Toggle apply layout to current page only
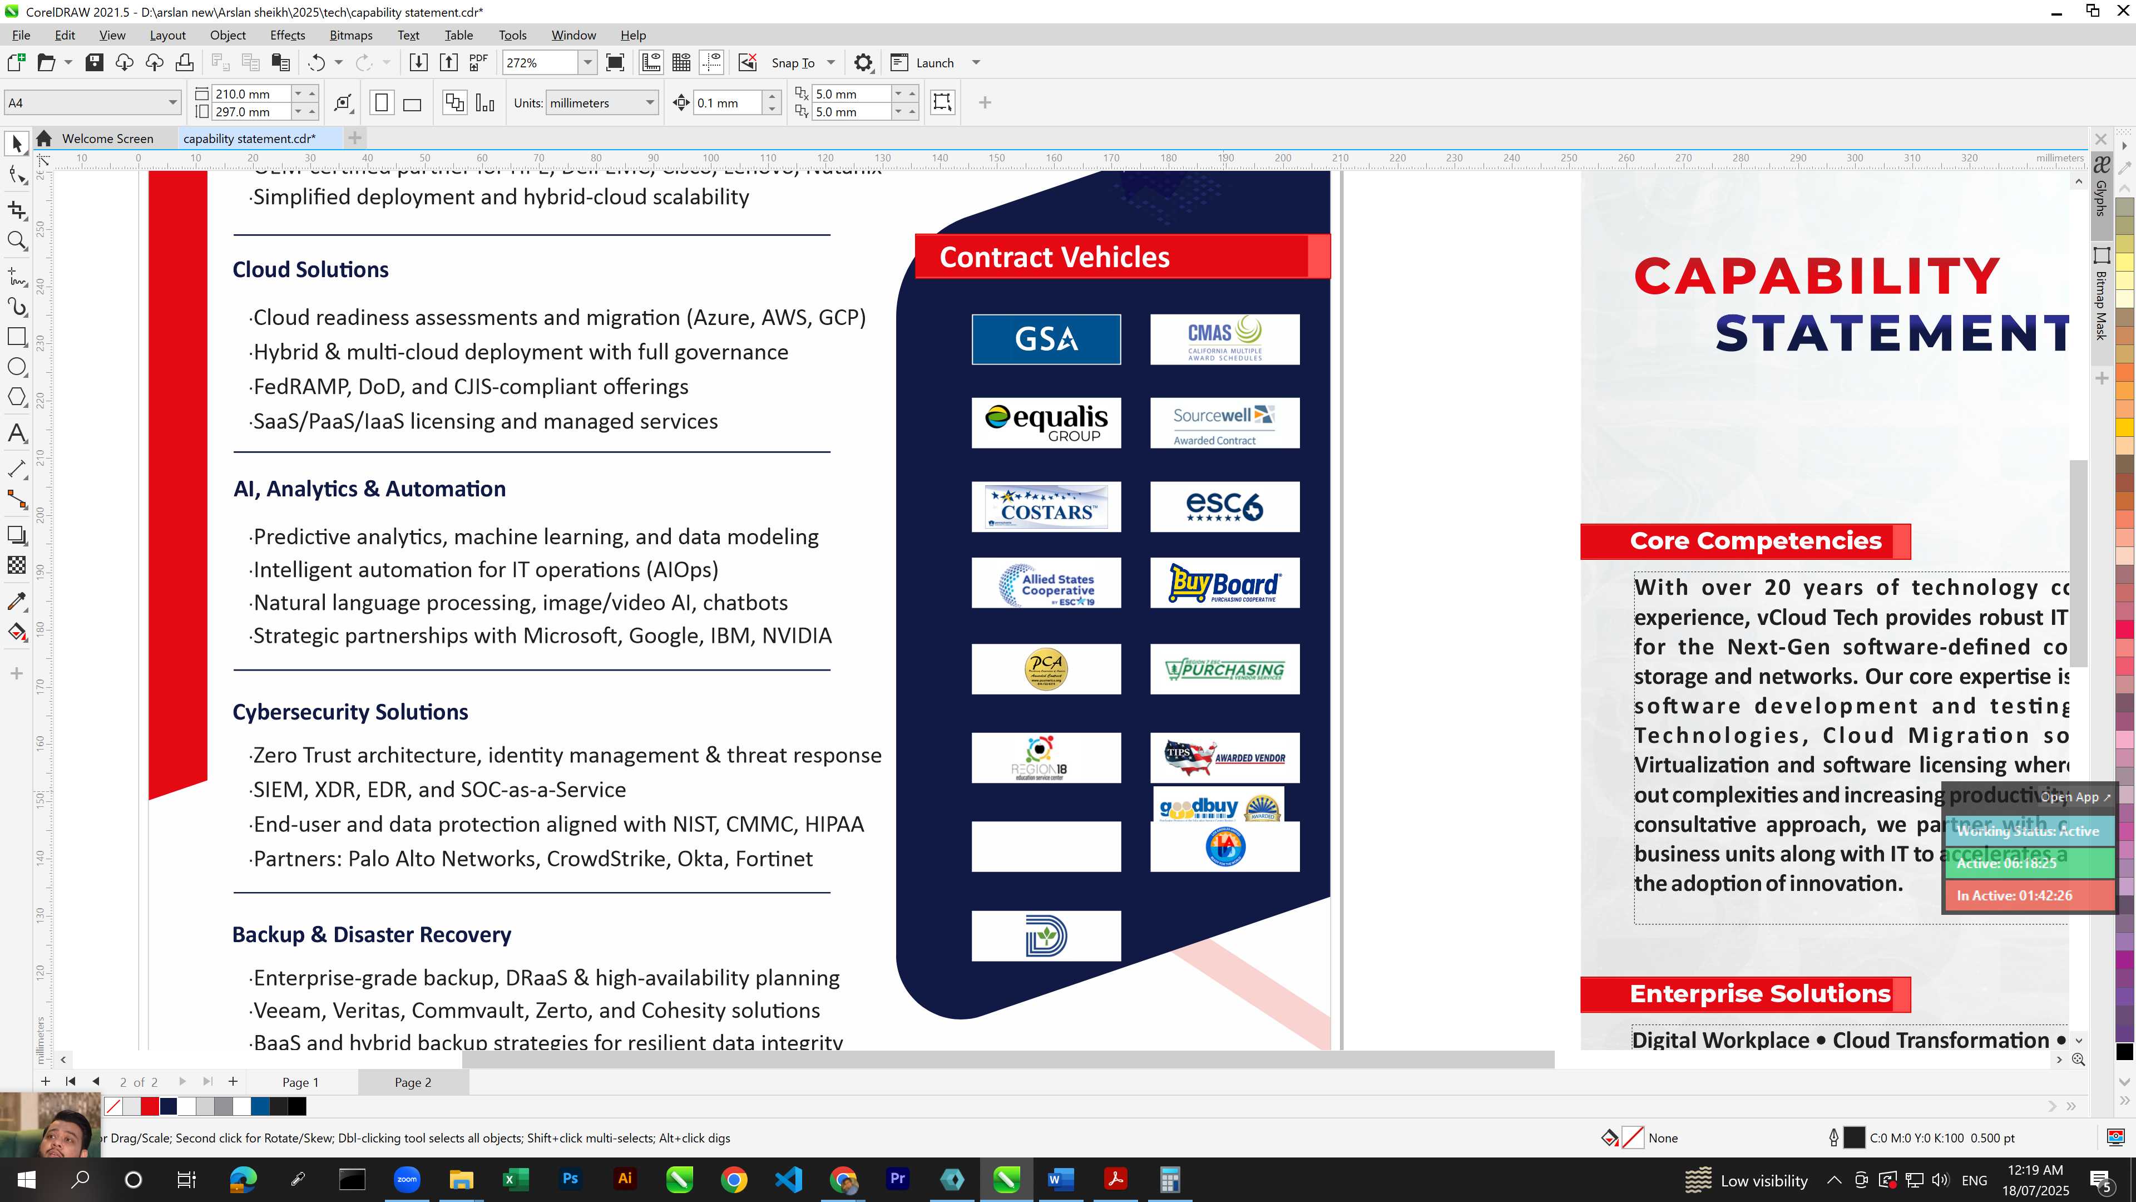This screenshot has width=2136, height=1202. pyautogui.click(x=485, y=103)
